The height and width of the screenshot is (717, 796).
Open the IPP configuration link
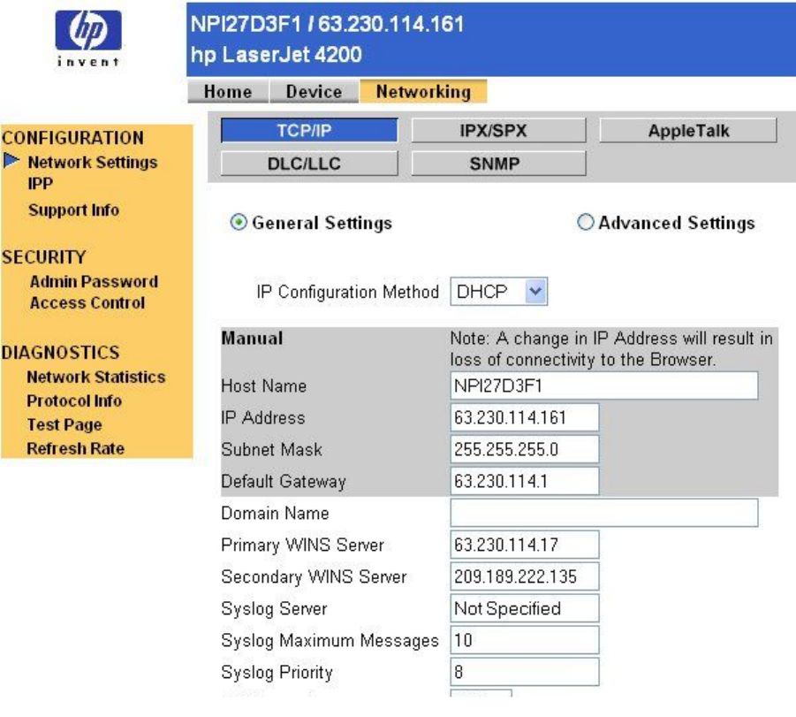40,183
